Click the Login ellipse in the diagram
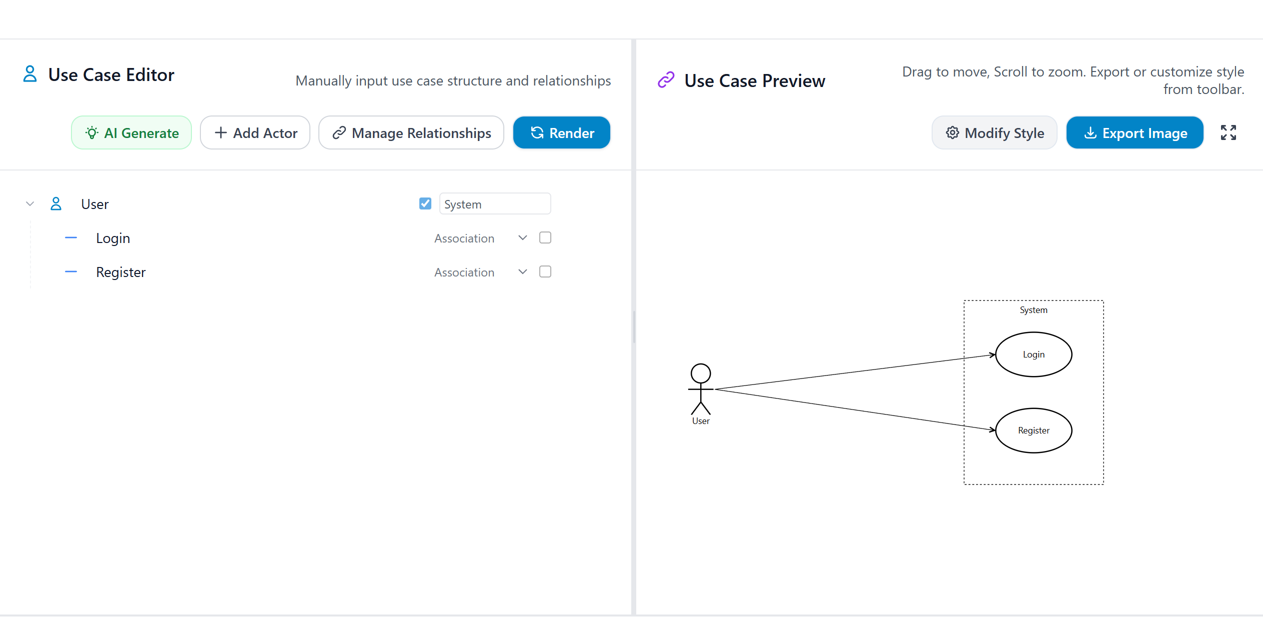The image size is (1263, 639). point(1033,354)
